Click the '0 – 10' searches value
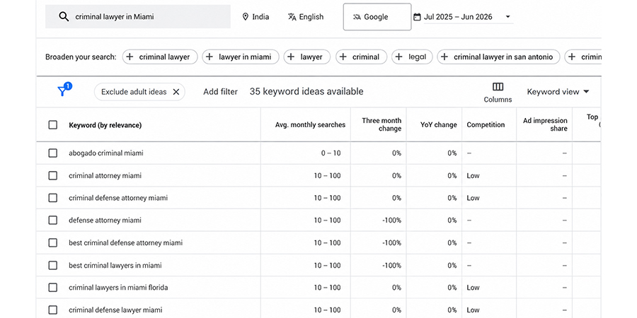637x318 pixels. (331, 153)
